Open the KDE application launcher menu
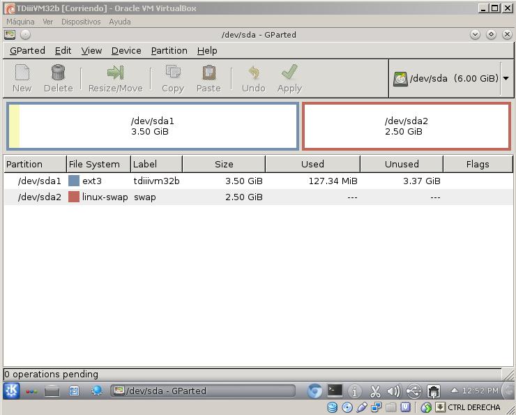 pos(12,391)
